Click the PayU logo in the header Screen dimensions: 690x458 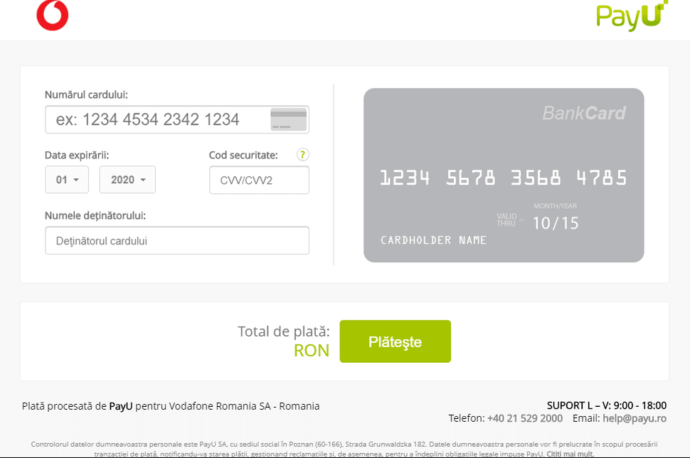632,16
